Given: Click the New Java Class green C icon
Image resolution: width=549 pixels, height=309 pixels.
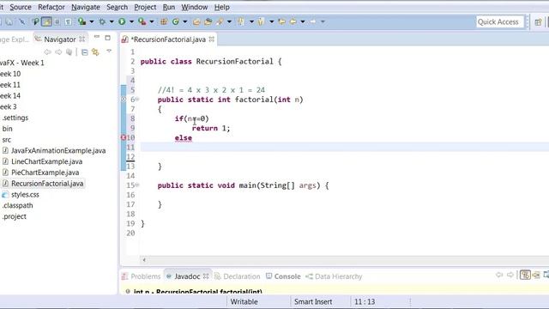Looking at the screenshot, I should 176,21.
